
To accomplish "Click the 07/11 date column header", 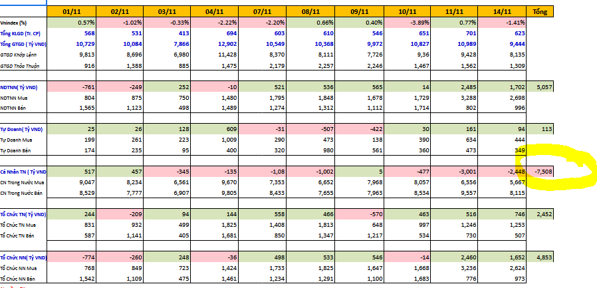I will click(x=263, y=11).
